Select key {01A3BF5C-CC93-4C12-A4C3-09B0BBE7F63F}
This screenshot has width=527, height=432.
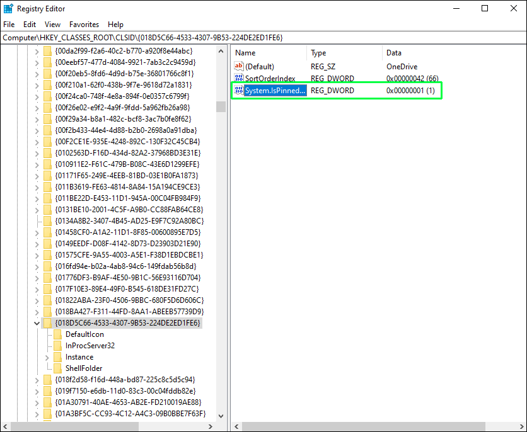pos(130,414)
